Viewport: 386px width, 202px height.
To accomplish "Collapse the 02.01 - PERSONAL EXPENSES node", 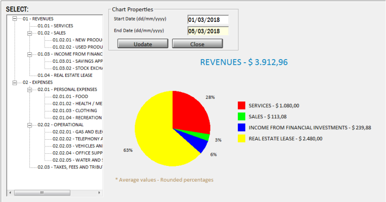I will tap(29, 89).
